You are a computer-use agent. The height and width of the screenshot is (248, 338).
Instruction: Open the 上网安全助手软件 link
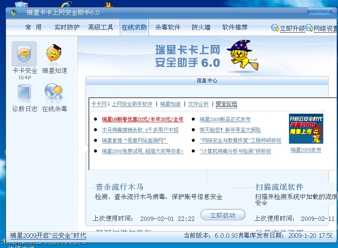[132, 104]
